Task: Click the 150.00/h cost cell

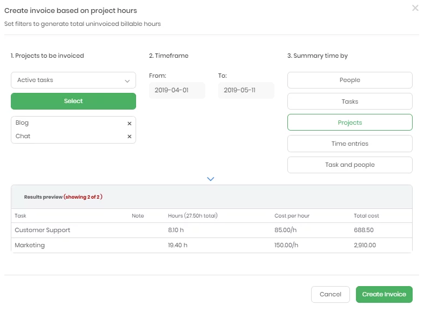Action: click(286, 245)
